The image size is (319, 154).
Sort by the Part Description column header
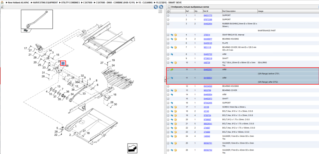[229, 11]
